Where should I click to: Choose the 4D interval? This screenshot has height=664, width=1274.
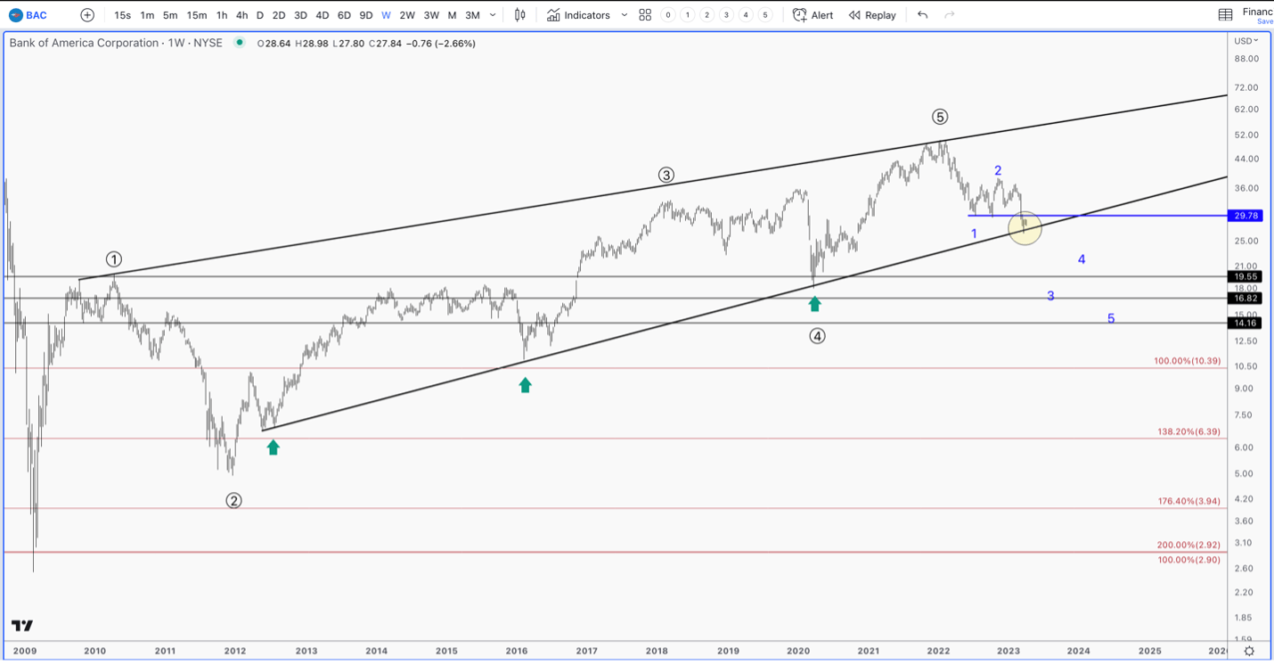(x=323, y=15)
